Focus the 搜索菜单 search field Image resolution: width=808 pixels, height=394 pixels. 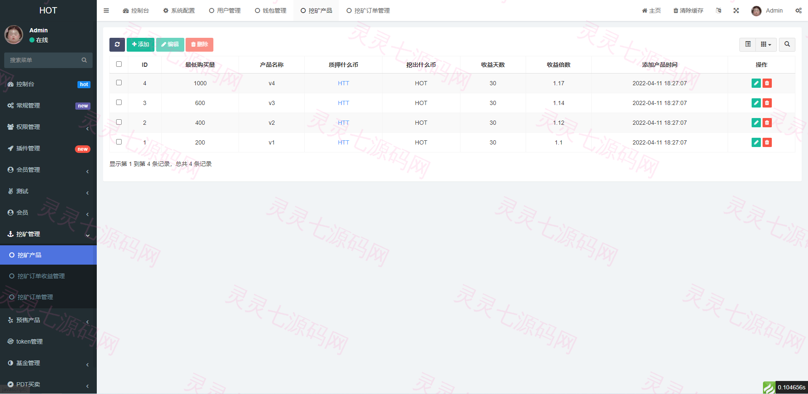click(43, 60)
